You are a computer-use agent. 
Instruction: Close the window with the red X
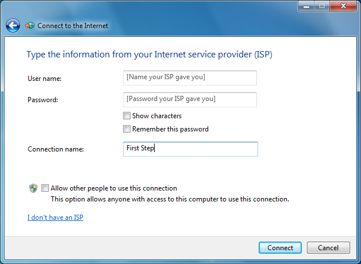click(343, 6)
